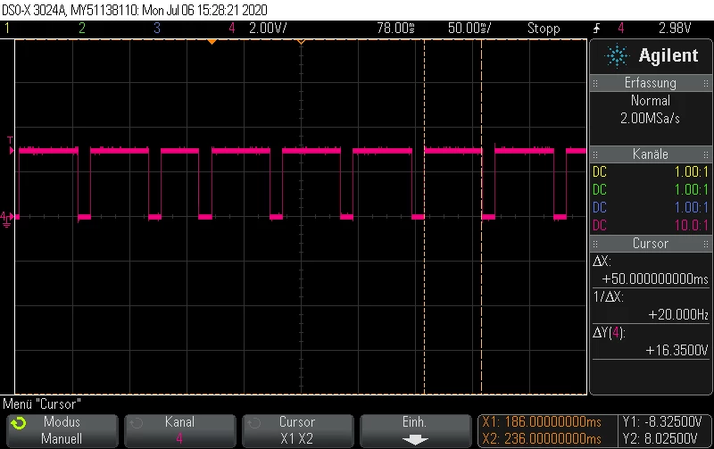Click the trigger source 4 indicator
The height and width of the screenshot is (449, 714).
tap(621, 29)
